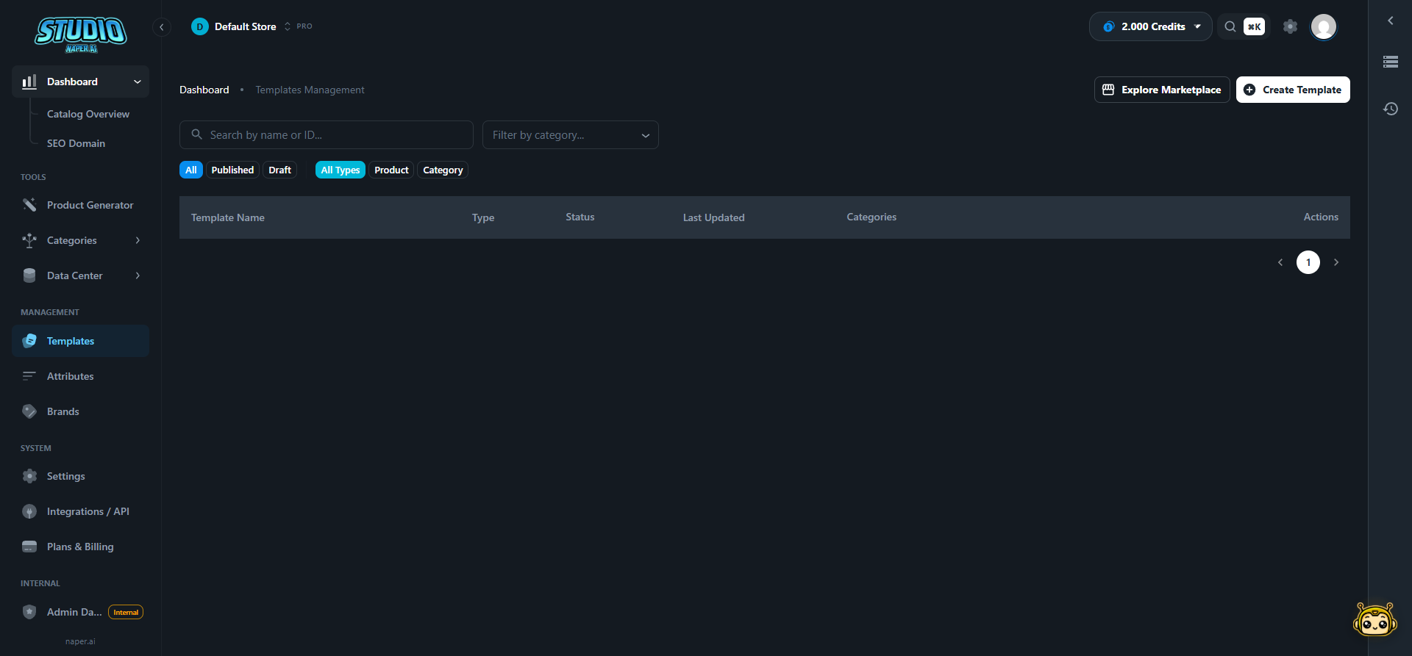
Task: Expand the 2.000 Credits dropdown
Action: pyautogui.click(x=1151, y=26)
